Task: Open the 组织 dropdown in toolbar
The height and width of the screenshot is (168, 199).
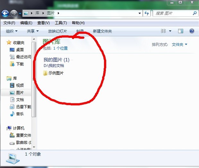Action: coord(12,31)
